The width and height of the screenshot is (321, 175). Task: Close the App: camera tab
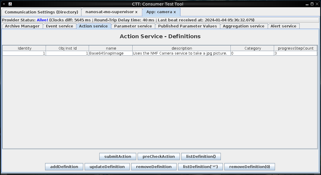(x=175, y=12)
